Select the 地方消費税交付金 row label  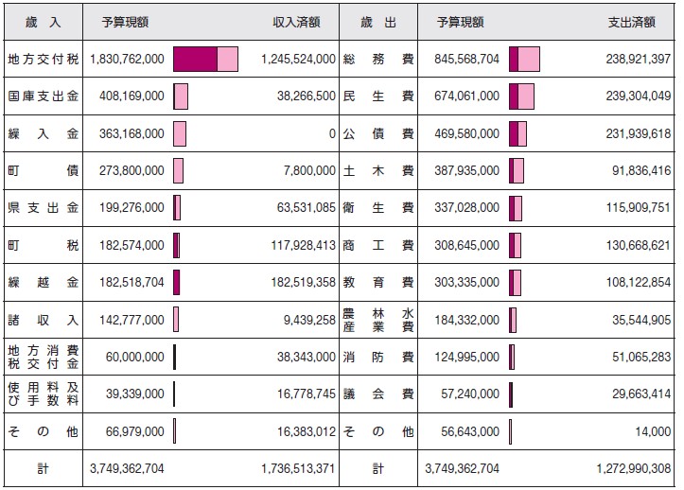tap(43, 357)
